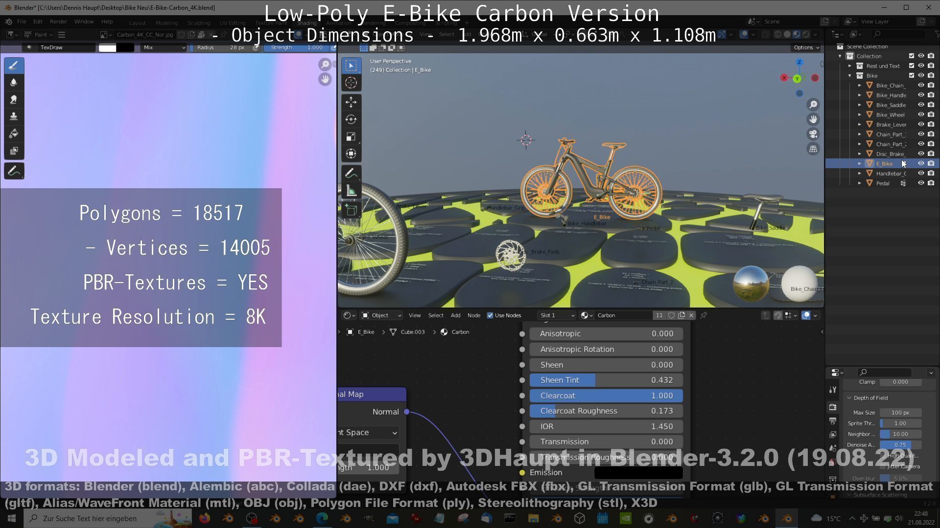Image resolution: width=940 pixels, height=528 pixels.
Task: Select the Mask paint tool
Action: tap(14, 151)
